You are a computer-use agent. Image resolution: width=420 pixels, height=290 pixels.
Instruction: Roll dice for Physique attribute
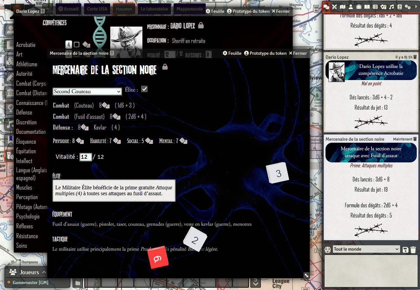[80, 141]
